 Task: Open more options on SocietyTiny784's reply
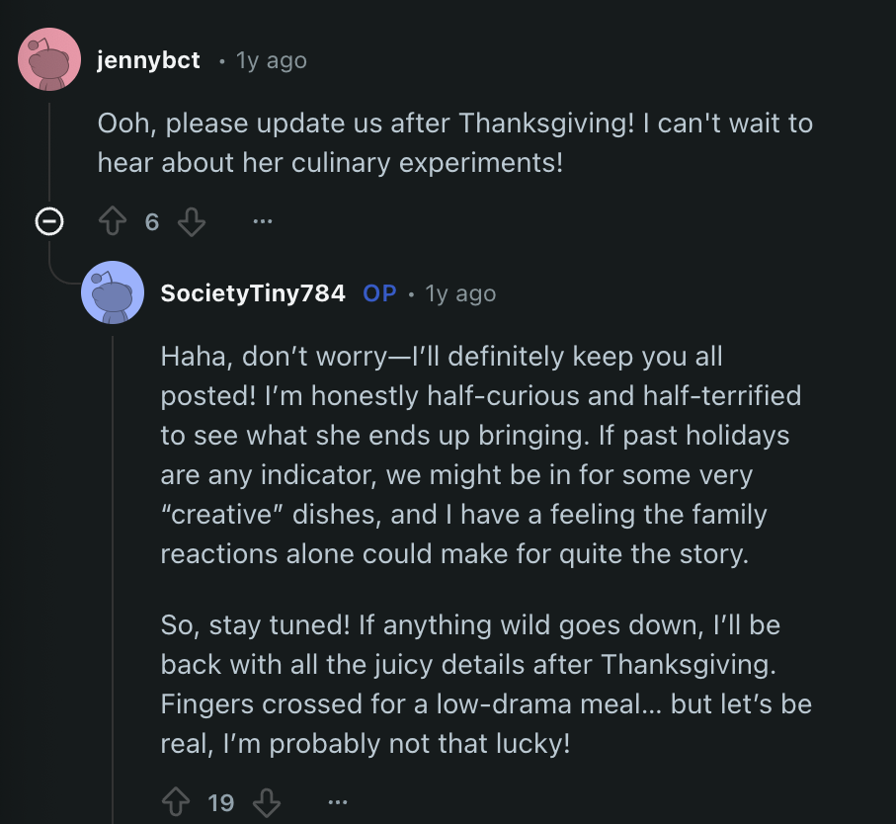[x=338, y=802]
